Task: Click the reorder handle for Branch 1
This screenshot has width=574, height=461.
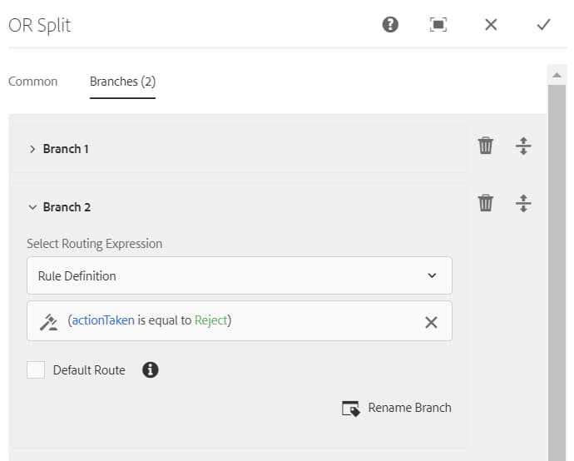Action: coord(523,146)
